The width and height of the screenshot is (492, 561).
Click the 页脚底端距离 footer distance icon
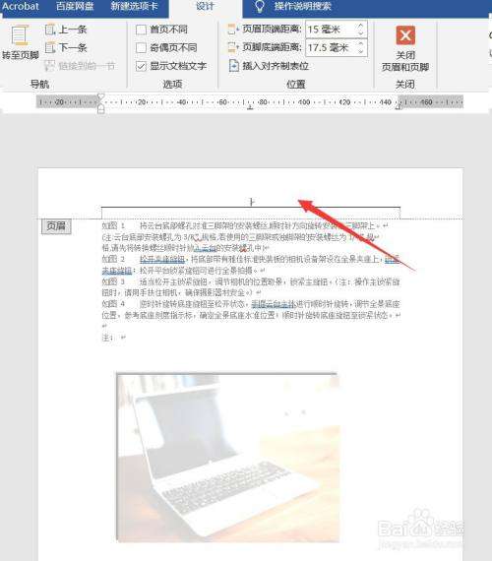(233, 47)
